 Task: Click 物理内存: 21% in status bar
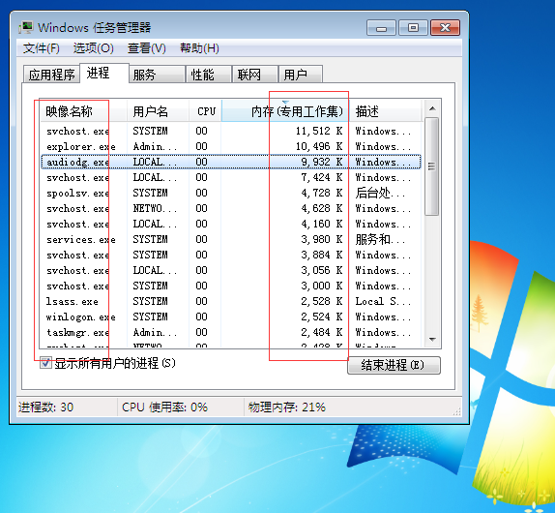tap(287, 407)
